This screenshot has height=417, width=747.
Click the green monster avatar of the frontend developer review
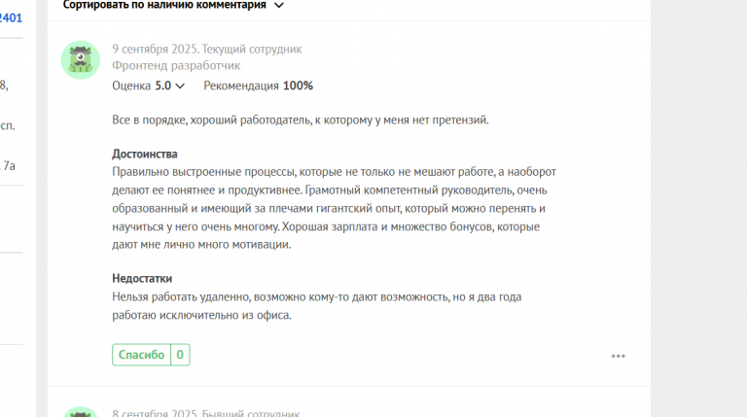coord(81,60)
